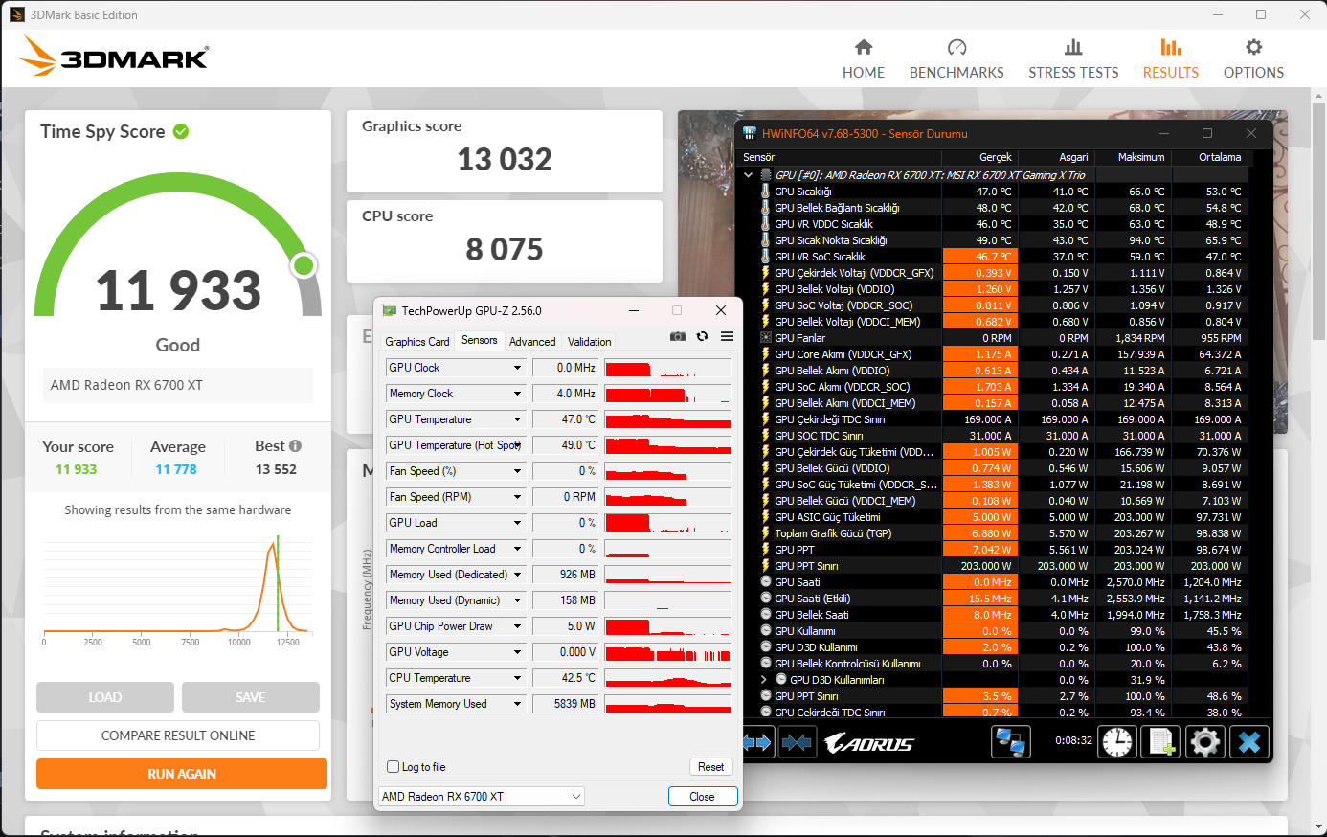This screenshot has width=1327, height=837.
Task: Open the BENCHMARKS tab in 3DMark
Action: [956, 59]
